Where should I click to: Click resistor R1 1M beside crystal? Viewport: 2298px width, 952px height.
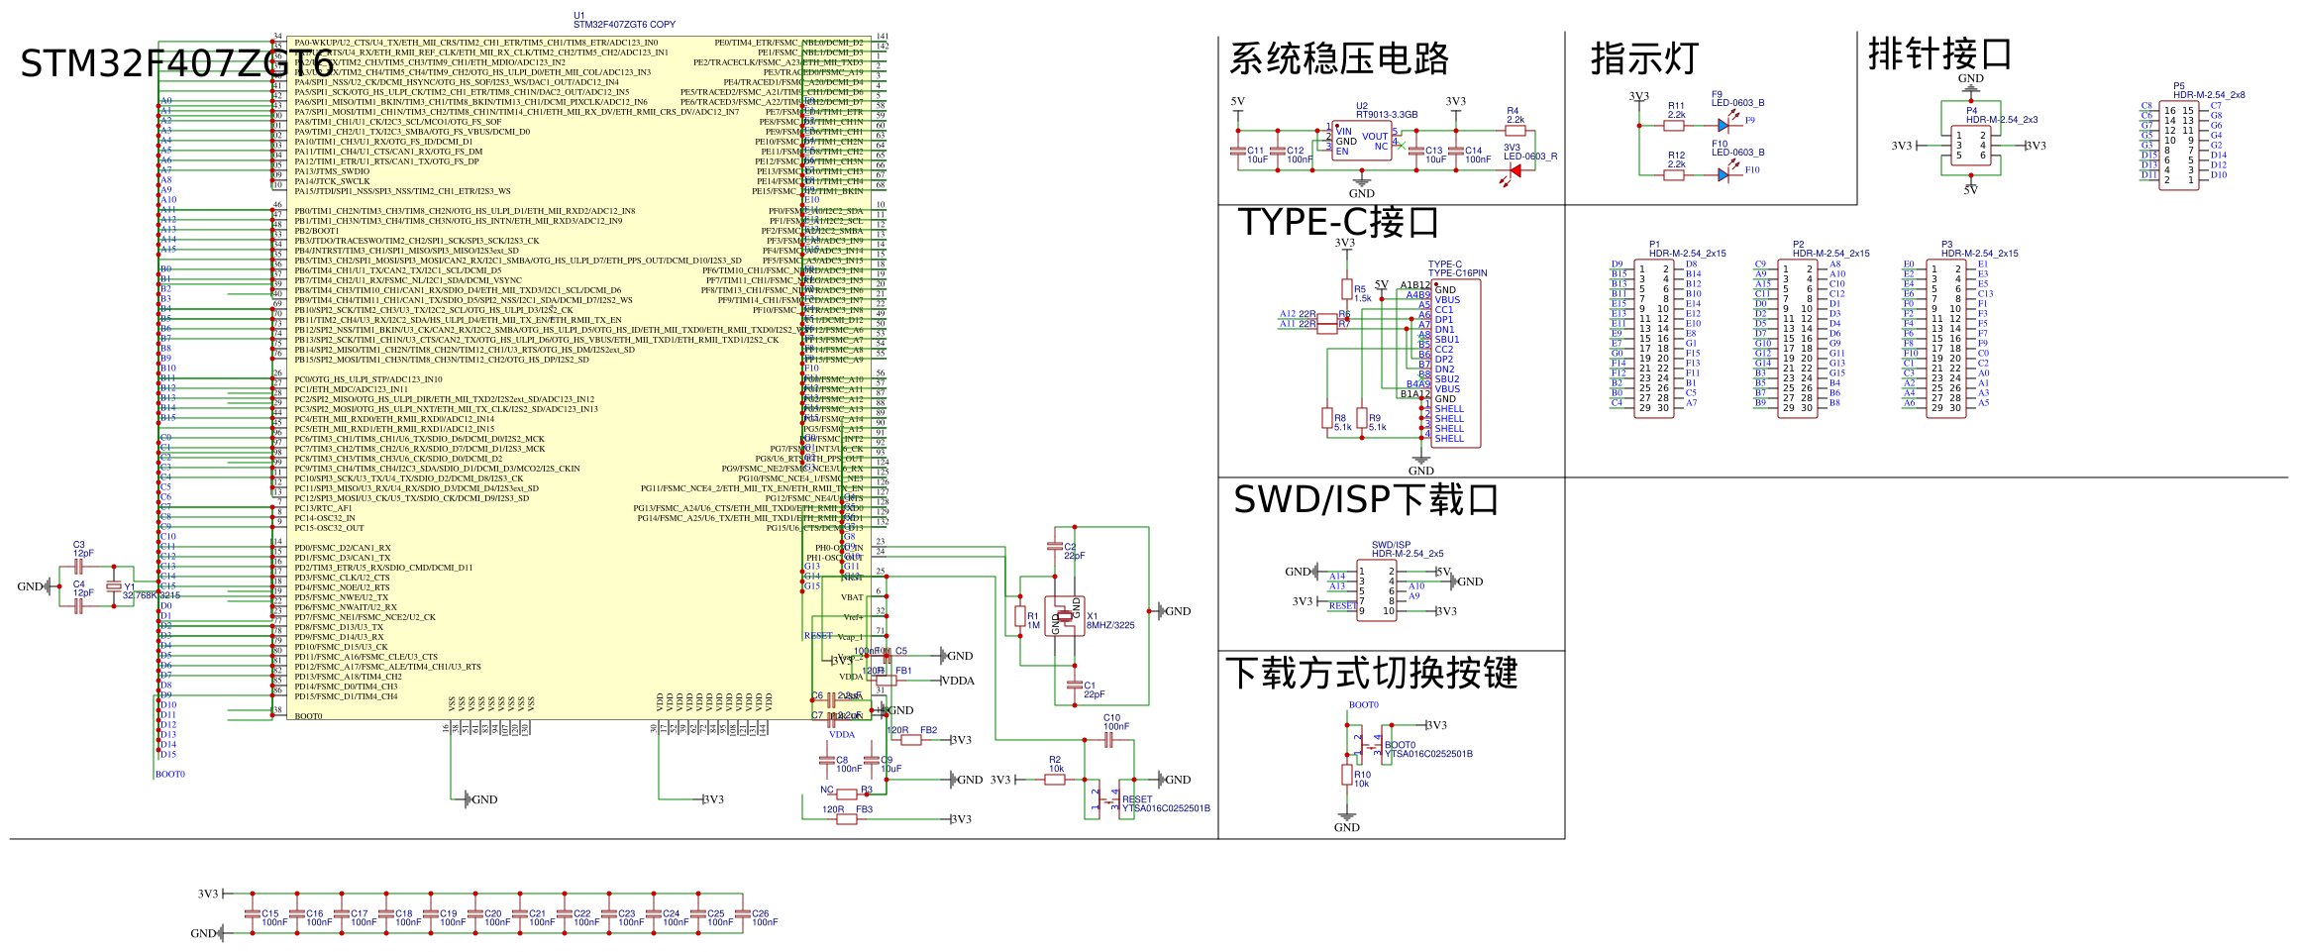pos(1020,616)
